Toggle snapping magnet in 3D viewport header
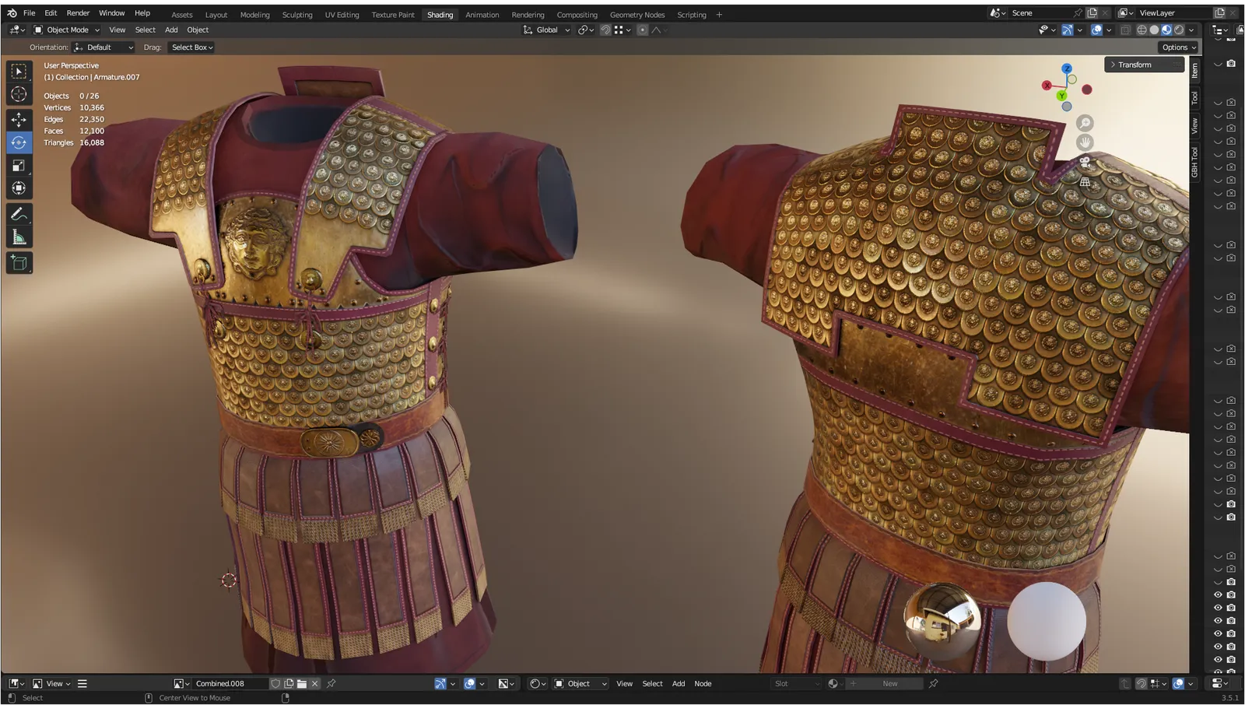 (605, 30)
